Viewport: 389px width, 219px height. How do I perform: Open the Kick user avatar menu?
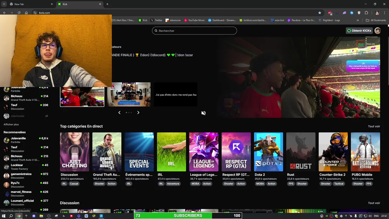tap(377, 30)
